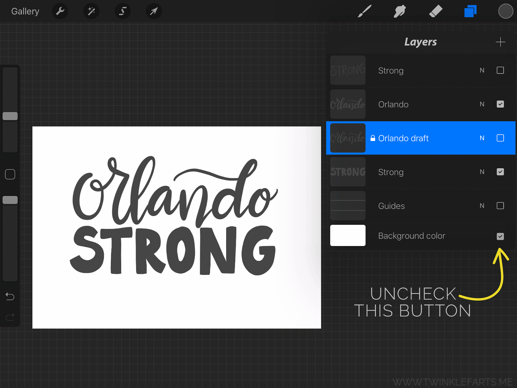Activate the Transform arrow tool
The image size is (517, 388).
coord(154,11)
